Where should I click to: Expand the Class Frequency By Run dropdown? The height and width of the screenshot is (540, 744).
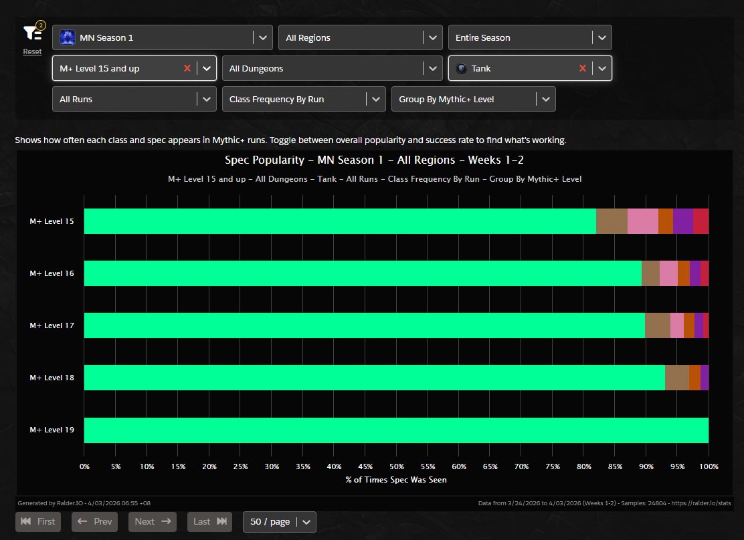(x=304, y=99)
